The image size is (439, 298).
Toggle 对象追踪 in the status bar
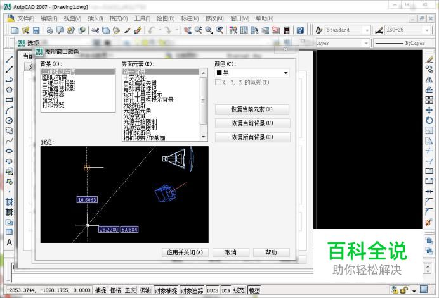tap(192, 290)
